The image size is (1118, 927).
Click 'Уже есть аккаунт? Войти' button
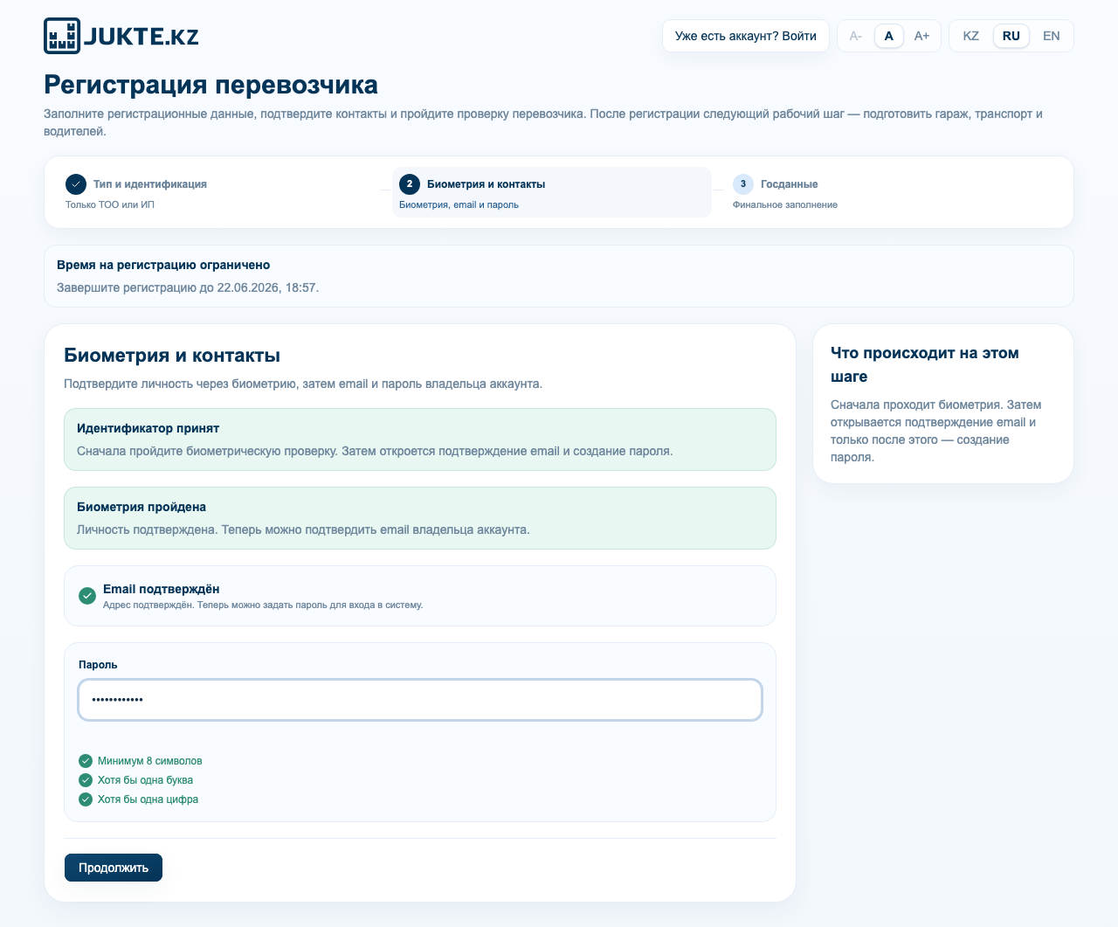[x=746, y=36]
